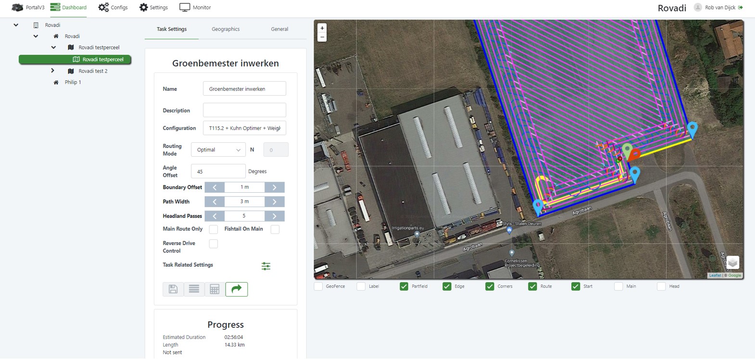This screenshot has width=755, height=359.
Task: Enable the Reverse Drive Control checkbox
Action: click(x=214, y=244)
